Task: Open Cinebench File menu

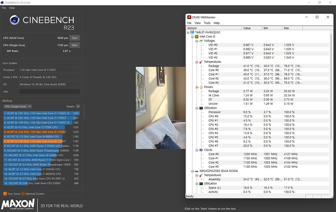Action: [x=4, y=8]
